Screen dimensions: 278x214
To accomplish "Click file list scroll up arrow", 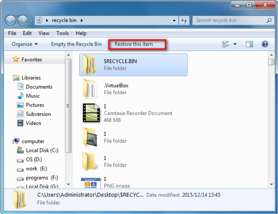I will (x=271, y=55).
